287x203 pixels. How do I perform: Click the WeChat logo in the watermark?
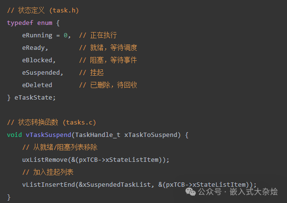click(x=190, y=192)
